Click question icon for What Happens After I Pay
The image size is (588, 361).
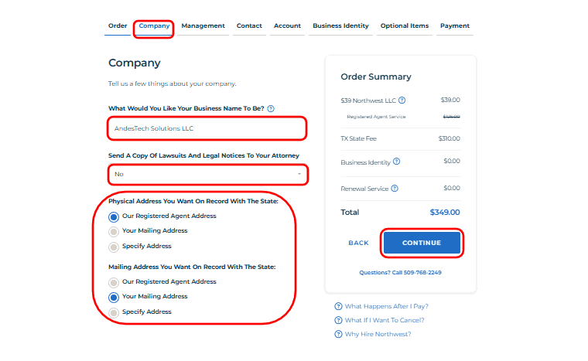coord(338,306)
